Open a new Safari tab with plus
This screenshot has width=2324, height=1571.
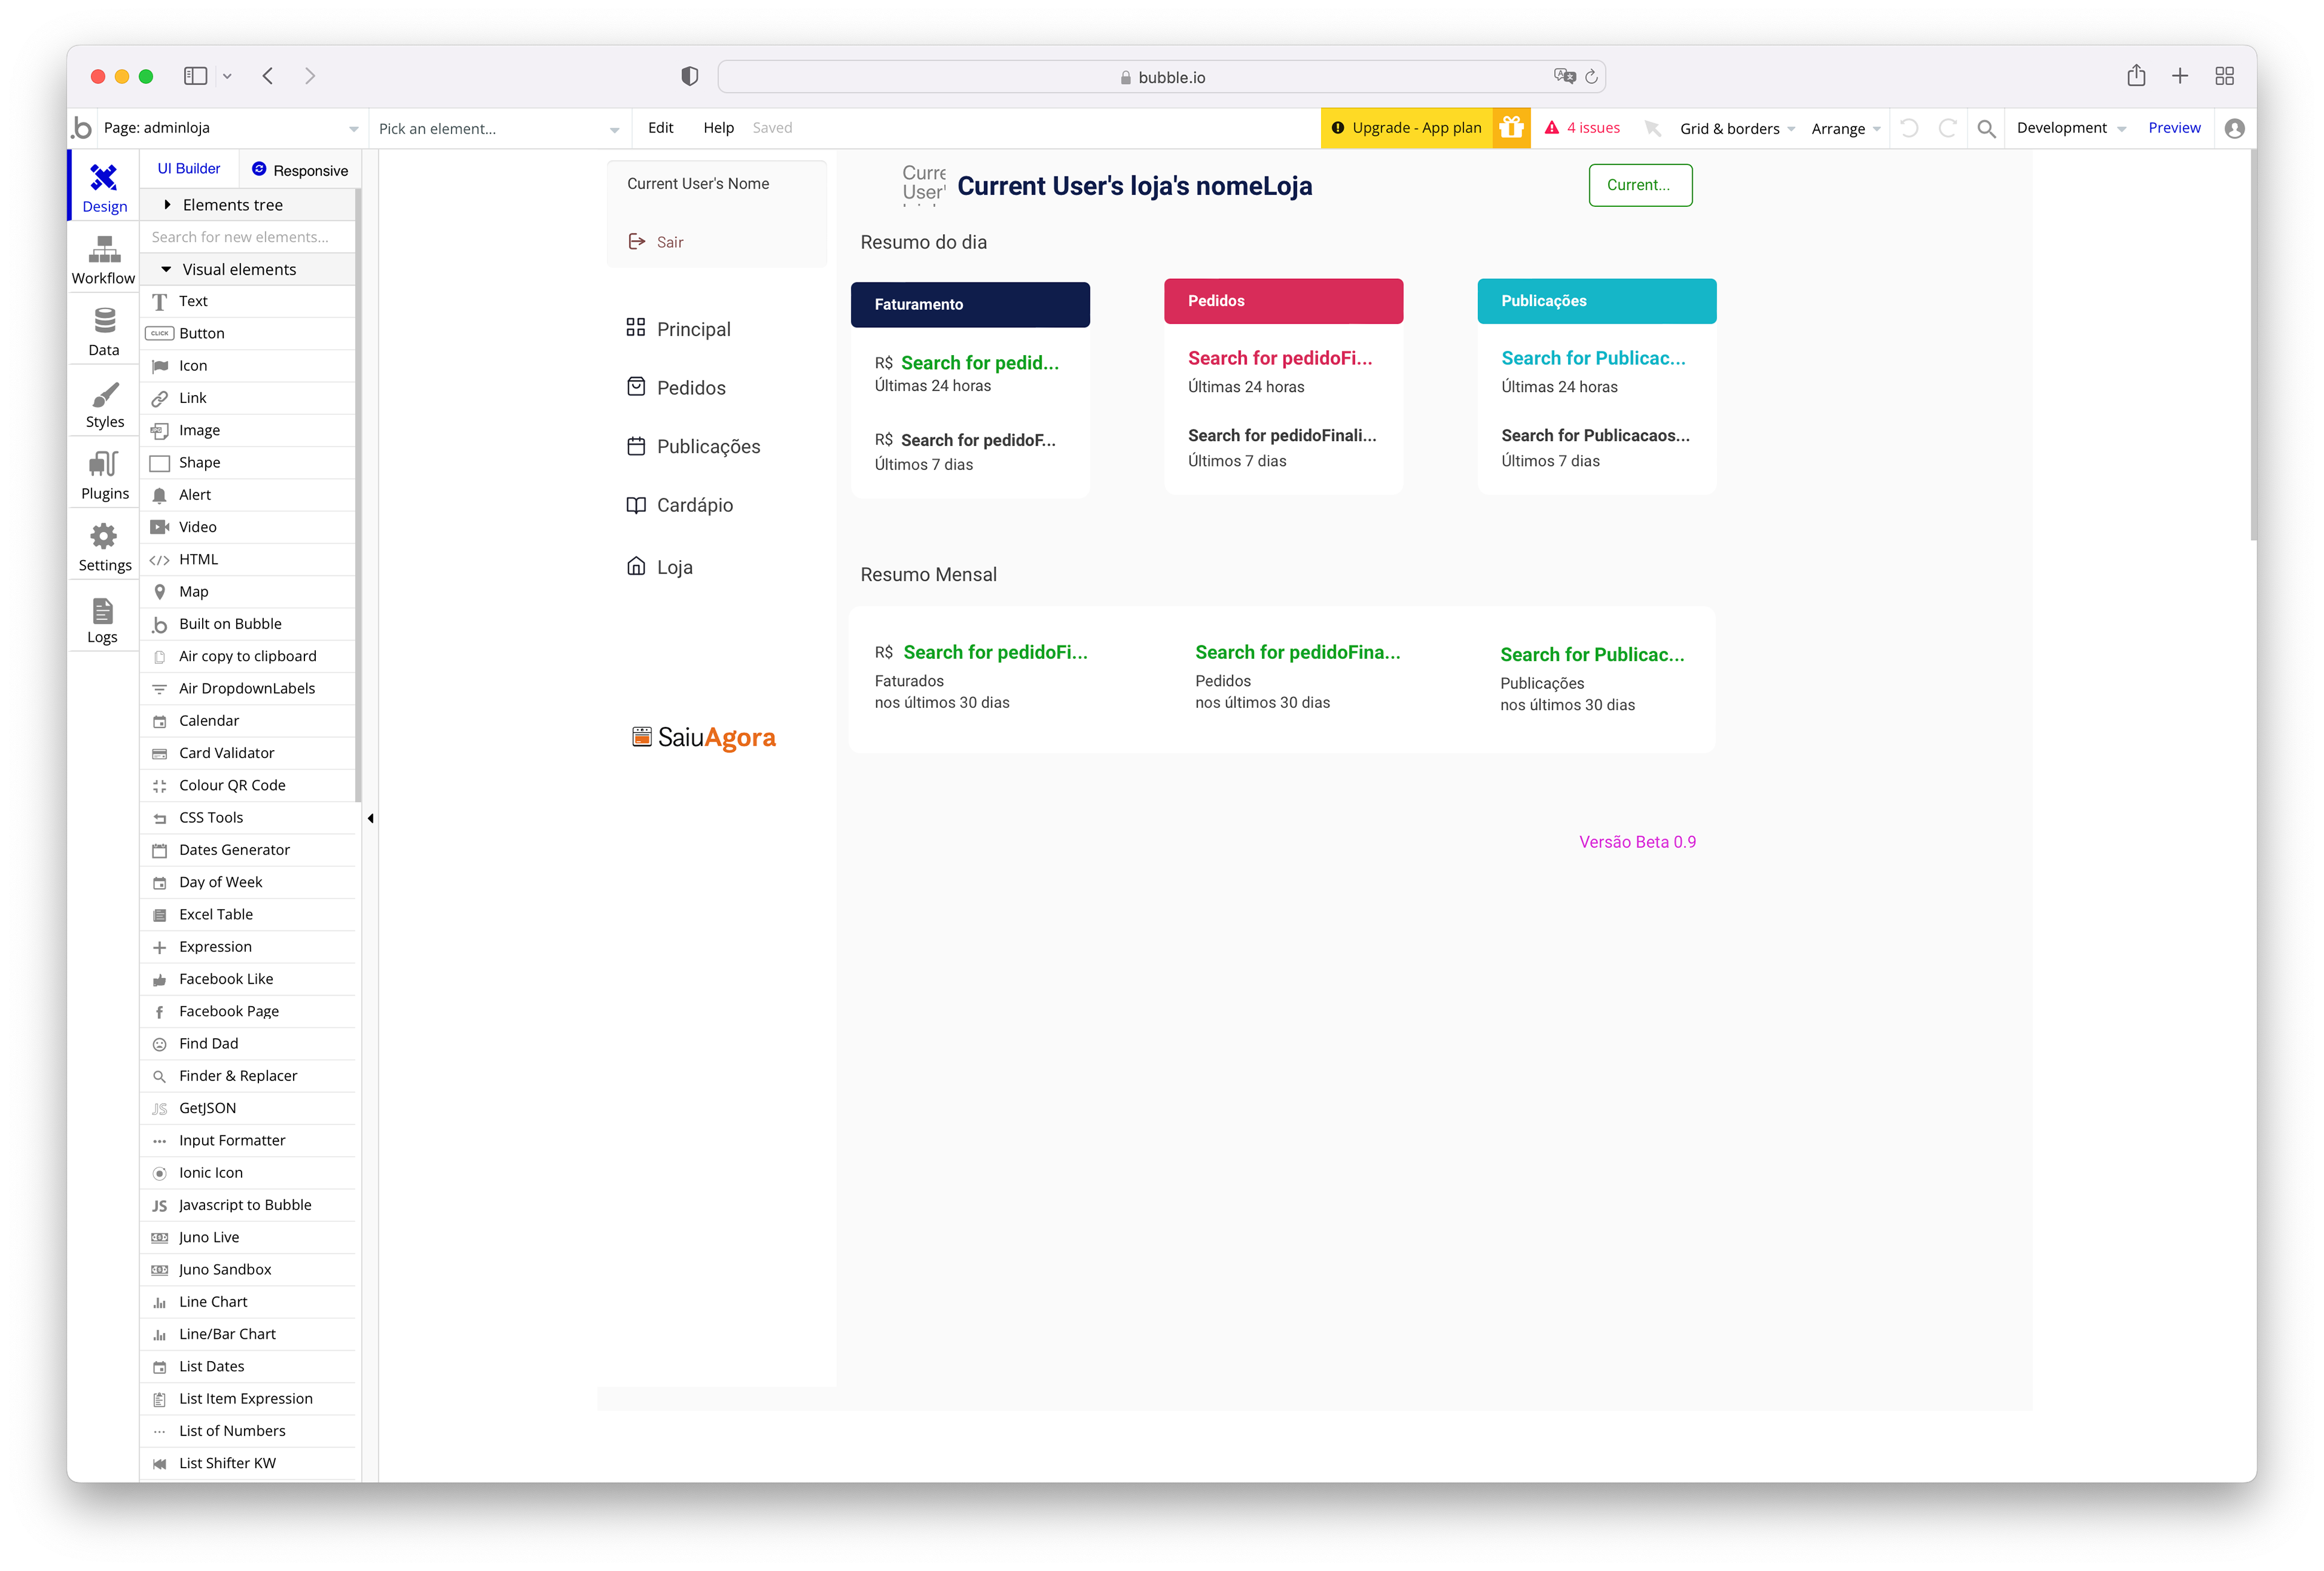coord(2180,76)
